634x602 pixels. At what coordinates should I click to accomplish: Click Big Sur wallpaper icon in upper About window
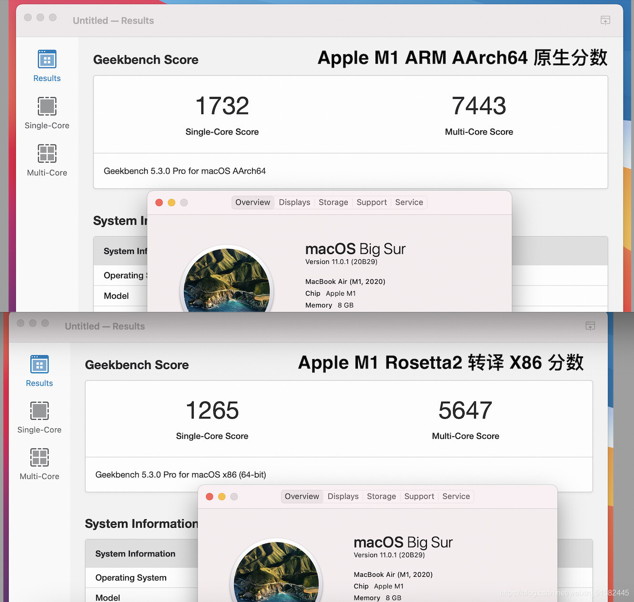point(227,280)
